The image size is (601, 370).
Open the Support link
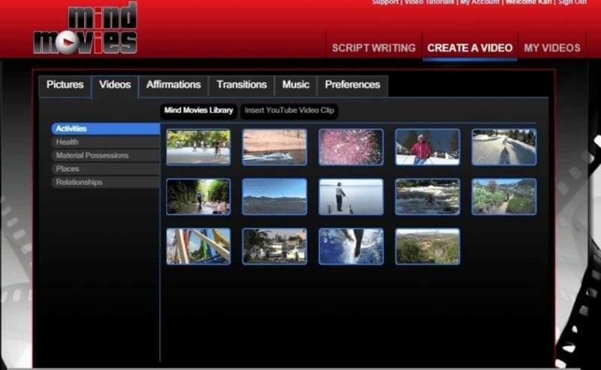pyautogui.click(x=385, y=2)
